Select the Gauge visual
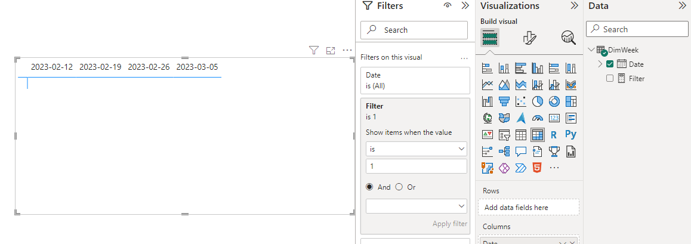Viewport: 691px width, 244px height. tap(537, 118)
